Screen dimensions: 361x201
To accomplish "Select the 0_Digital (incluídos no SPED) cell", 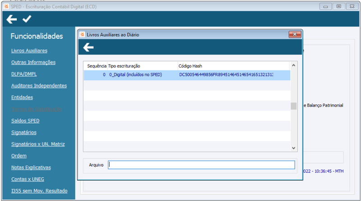I will point(143,75).
